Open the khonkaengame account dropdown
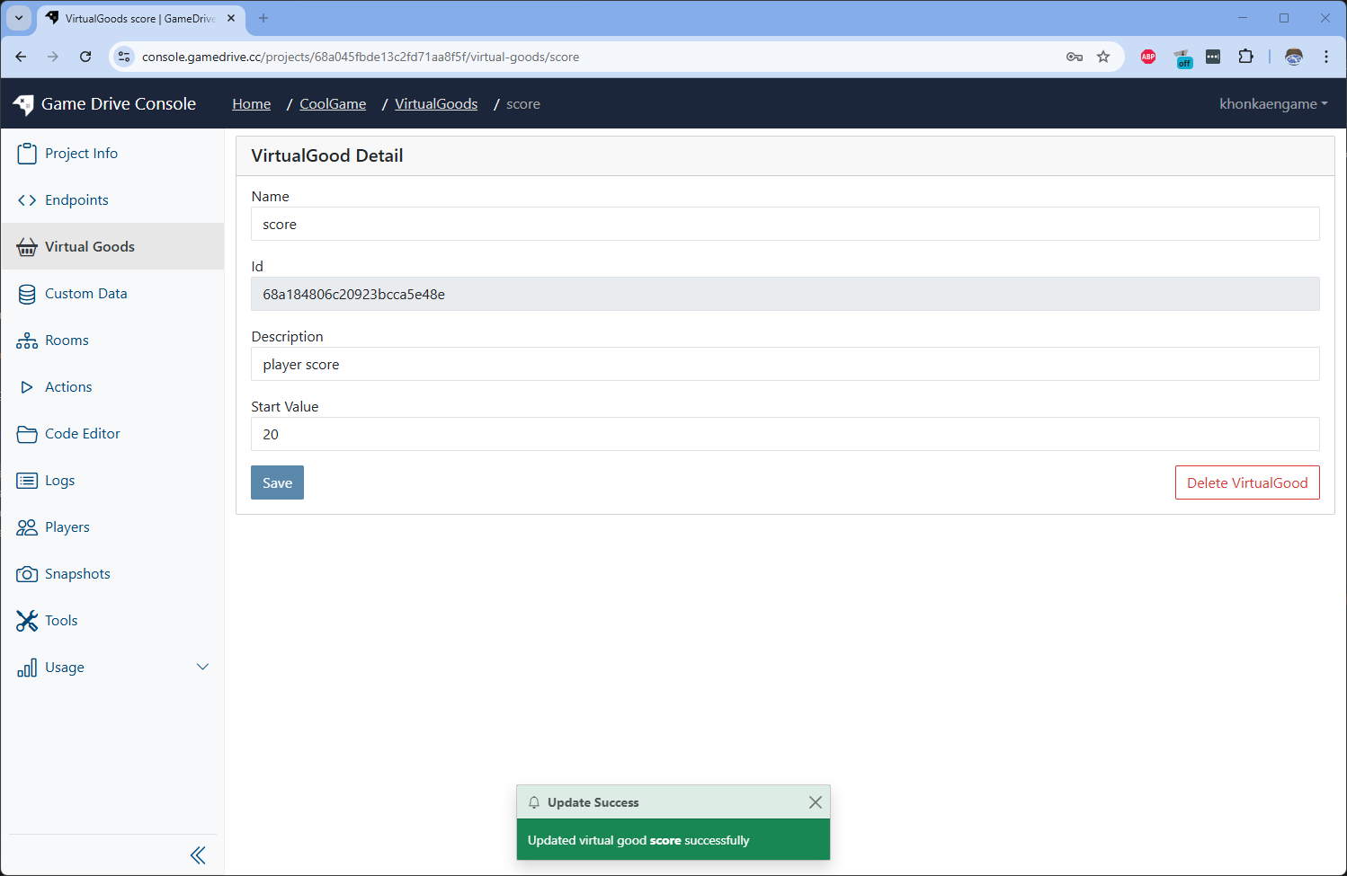1347x876 pixels. [1273, 103]
